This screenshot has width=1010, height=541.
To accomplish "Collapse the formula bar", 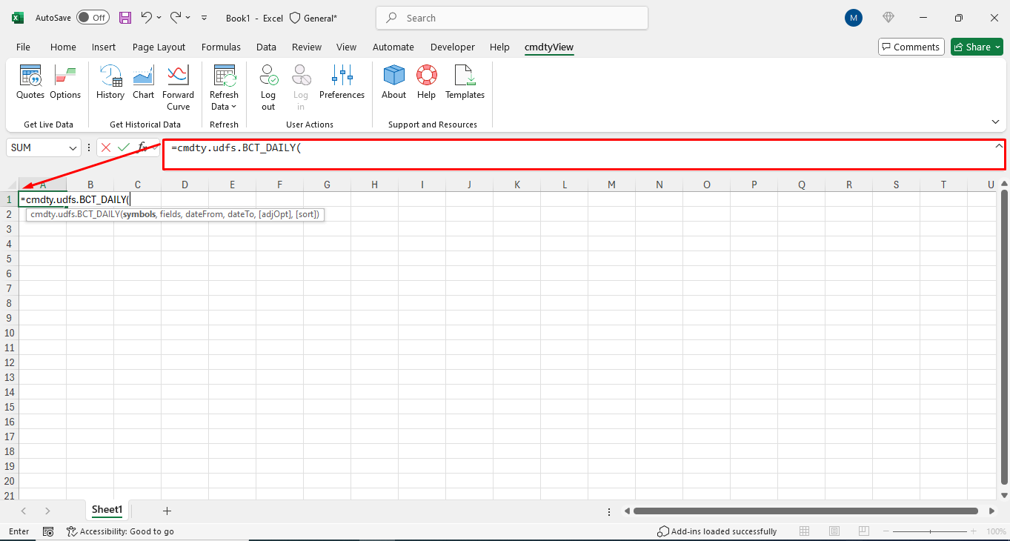I will pos(998,146).
